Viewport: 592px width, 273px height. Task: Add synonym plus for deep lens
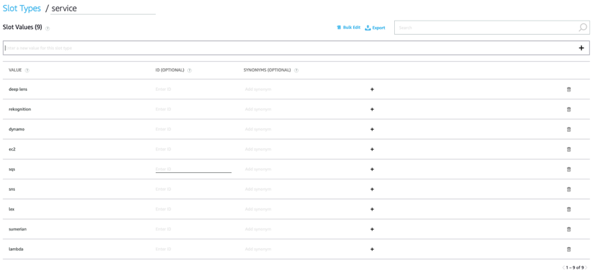coord(372,89)
